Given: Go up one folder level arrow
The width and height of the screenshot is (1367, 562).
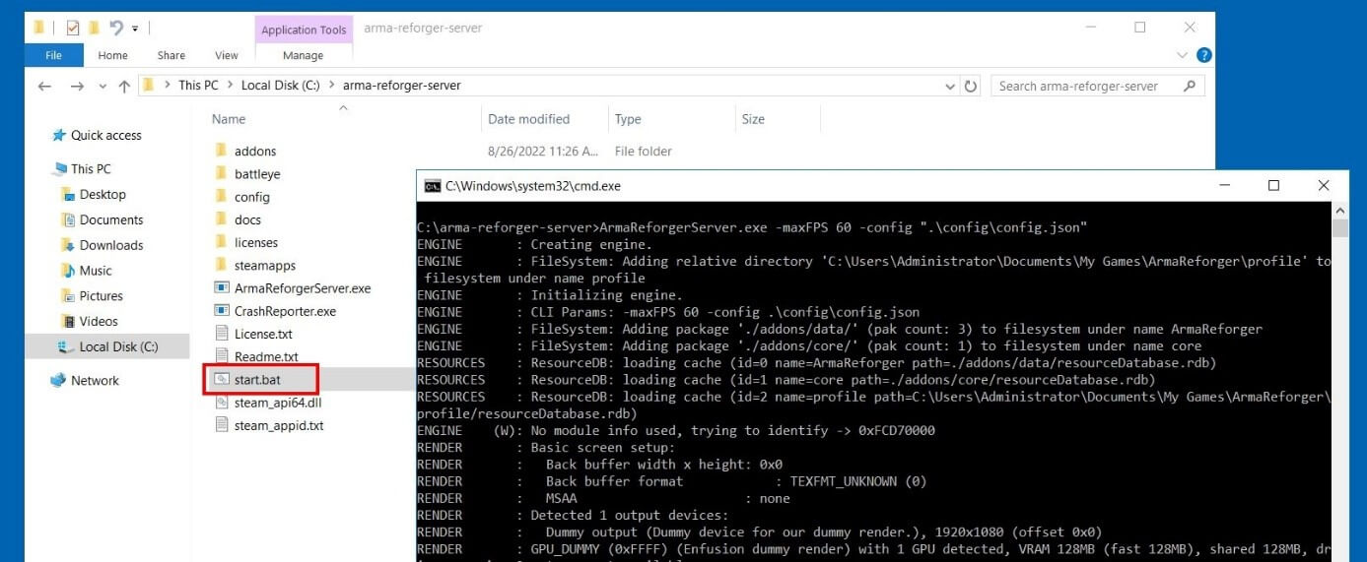Looking at the screenshot, I should click(x=124, y=87).
